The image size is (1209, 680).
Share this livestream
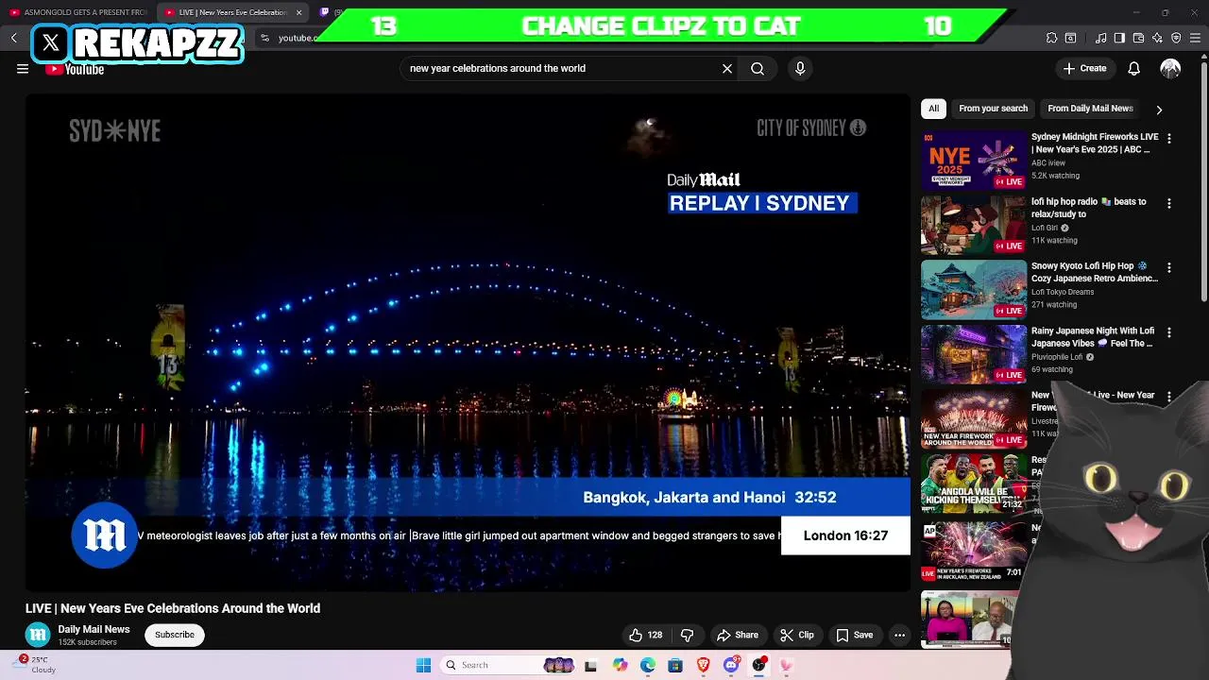(x=738, y=635)
